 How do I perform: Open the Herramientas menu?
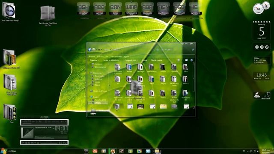click(116, 56)
